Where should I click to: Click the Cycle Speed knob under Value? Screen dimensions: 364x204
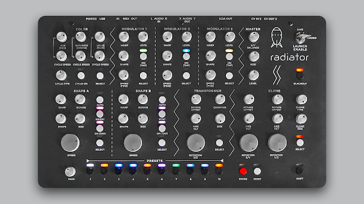pyautogui.click(x=100, y=56)
